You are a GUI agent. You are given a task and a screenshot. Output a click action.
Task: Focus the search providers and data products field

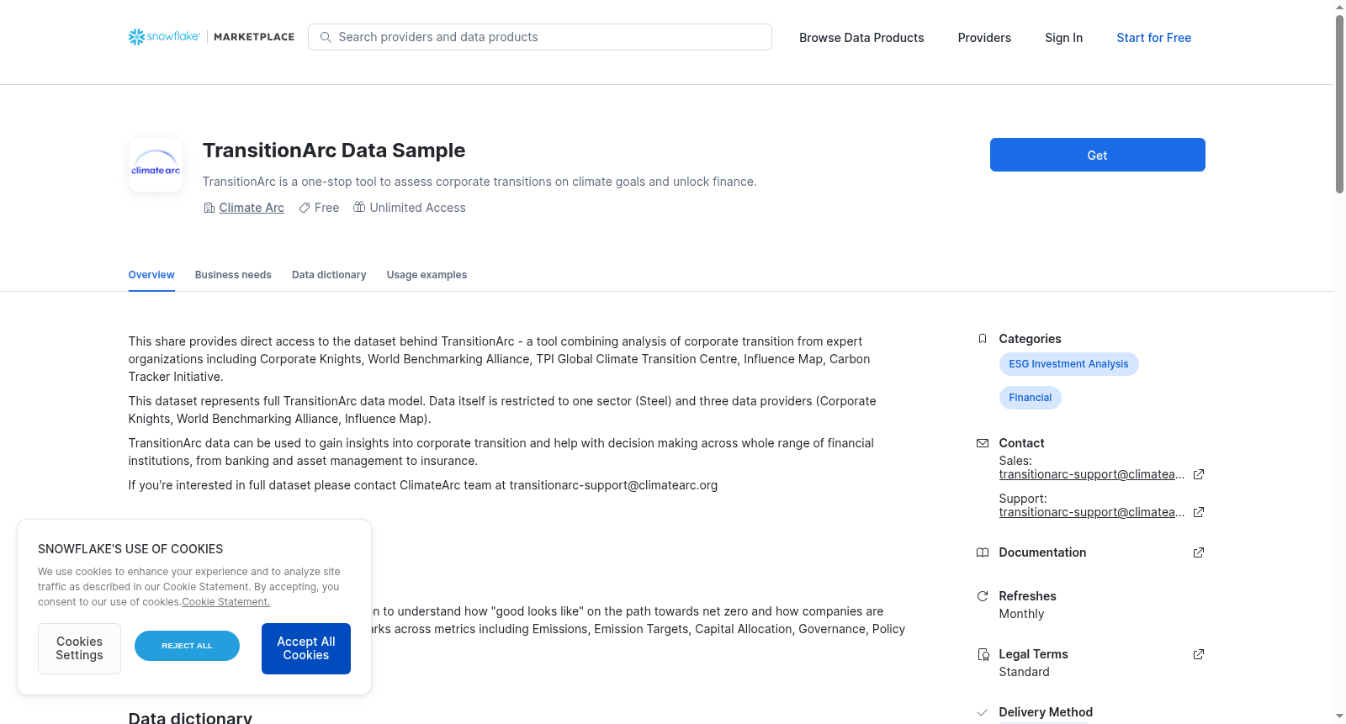[540, 37]
